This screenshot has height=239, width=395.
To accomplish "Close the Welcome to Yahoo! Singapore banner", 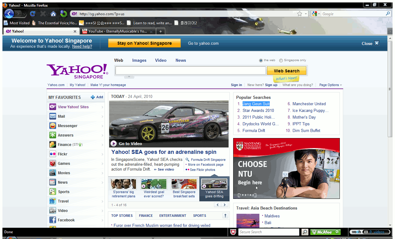I will [377, 43].
